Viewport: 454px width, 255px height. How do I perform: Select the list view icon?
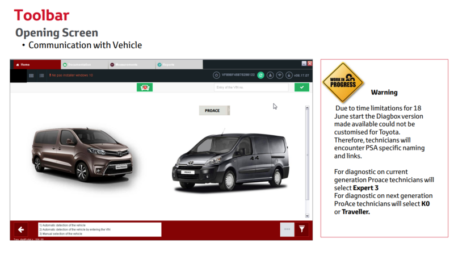pyautogui.click(x=41, y=76)
